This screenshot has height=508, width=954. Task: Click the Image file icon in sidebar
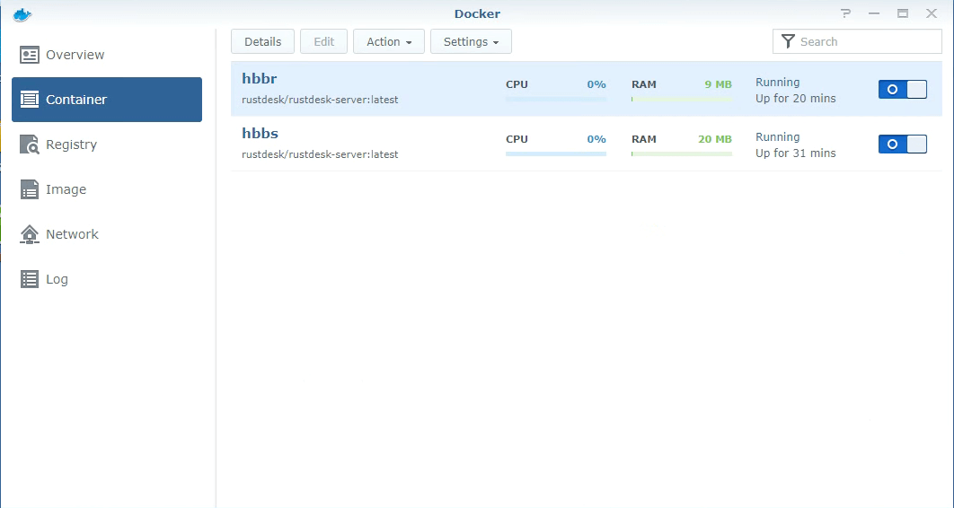click(x=30, y=189)
